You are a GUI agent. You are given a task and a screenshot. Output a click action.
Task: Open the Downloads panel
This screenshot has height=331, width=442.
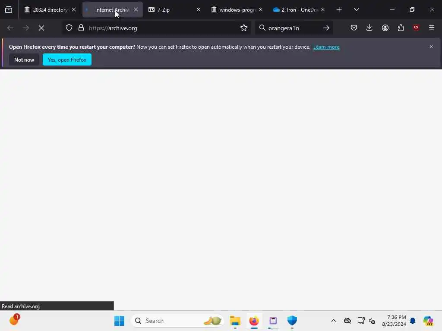click(369, 28)
